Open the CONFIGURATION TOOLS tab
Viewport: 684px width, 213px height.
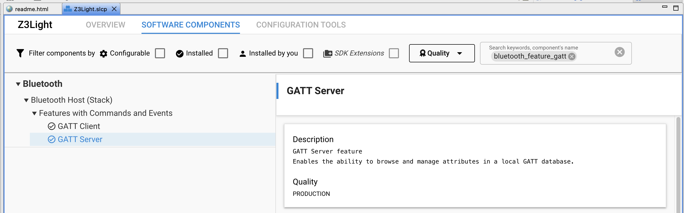tap(301, 25)
